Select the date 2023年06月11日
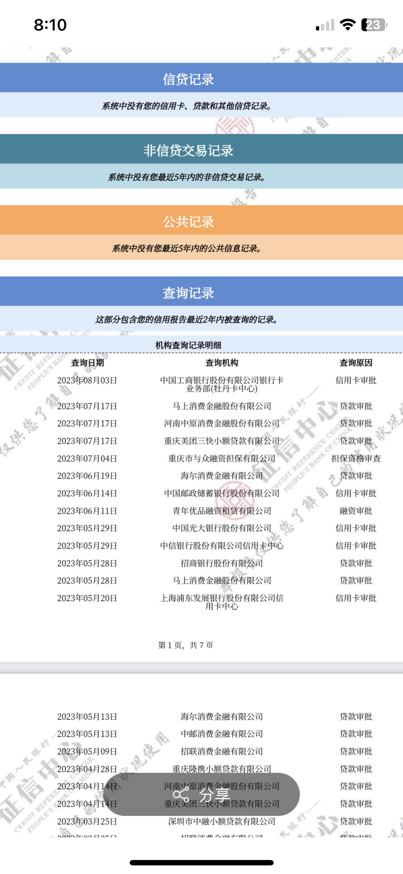Screen dimensions: 403x874 tap(87, 511)
